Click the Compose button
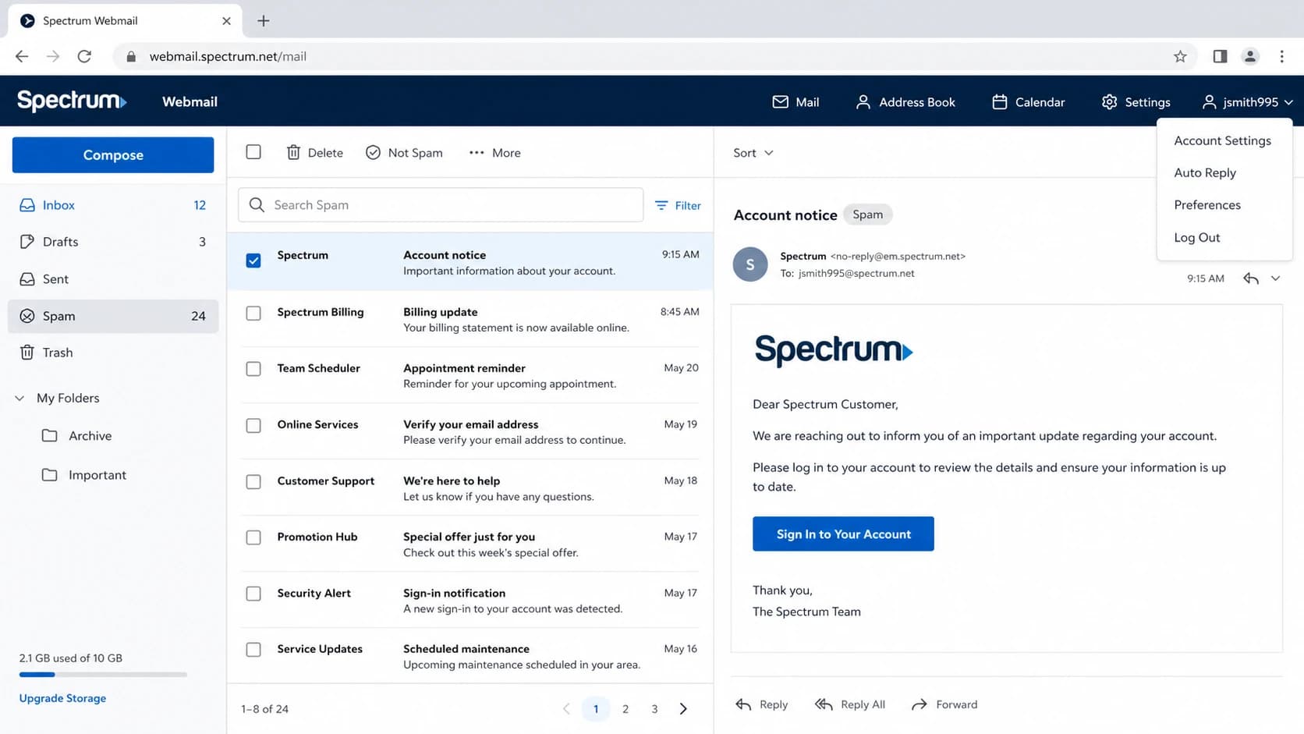This screenshot has height=734, width=1304. coord(113,155)
